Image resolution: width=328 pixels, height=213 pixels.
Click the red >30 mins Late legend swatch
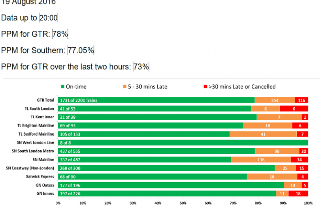[x=204, y=87]
